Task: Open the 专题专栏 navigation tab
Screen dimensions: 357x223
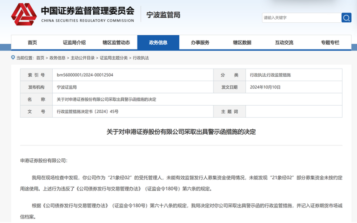Action: coord(330,42)
